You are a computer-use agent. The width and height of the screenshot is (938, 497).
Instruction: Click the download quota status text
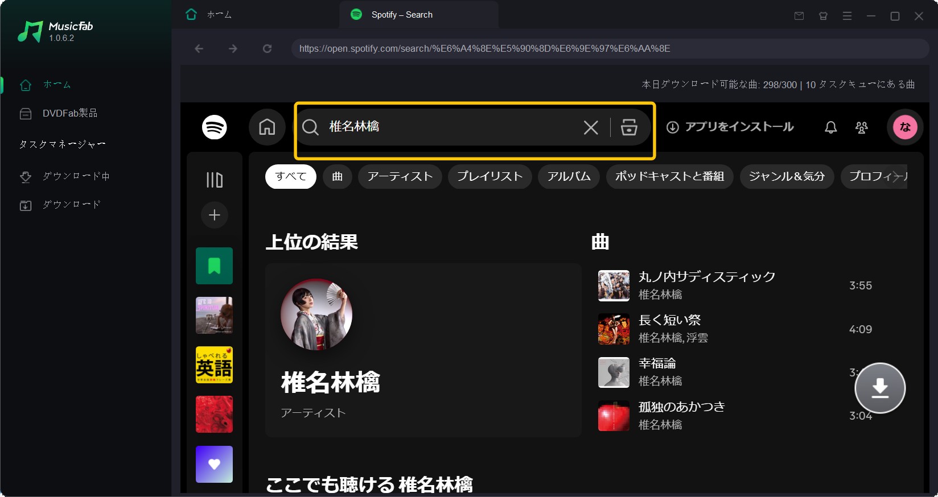(778, 84)
